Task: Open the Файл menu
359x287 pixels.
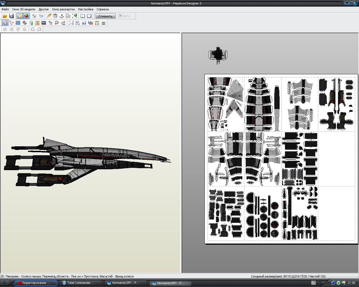Action: 5,9
